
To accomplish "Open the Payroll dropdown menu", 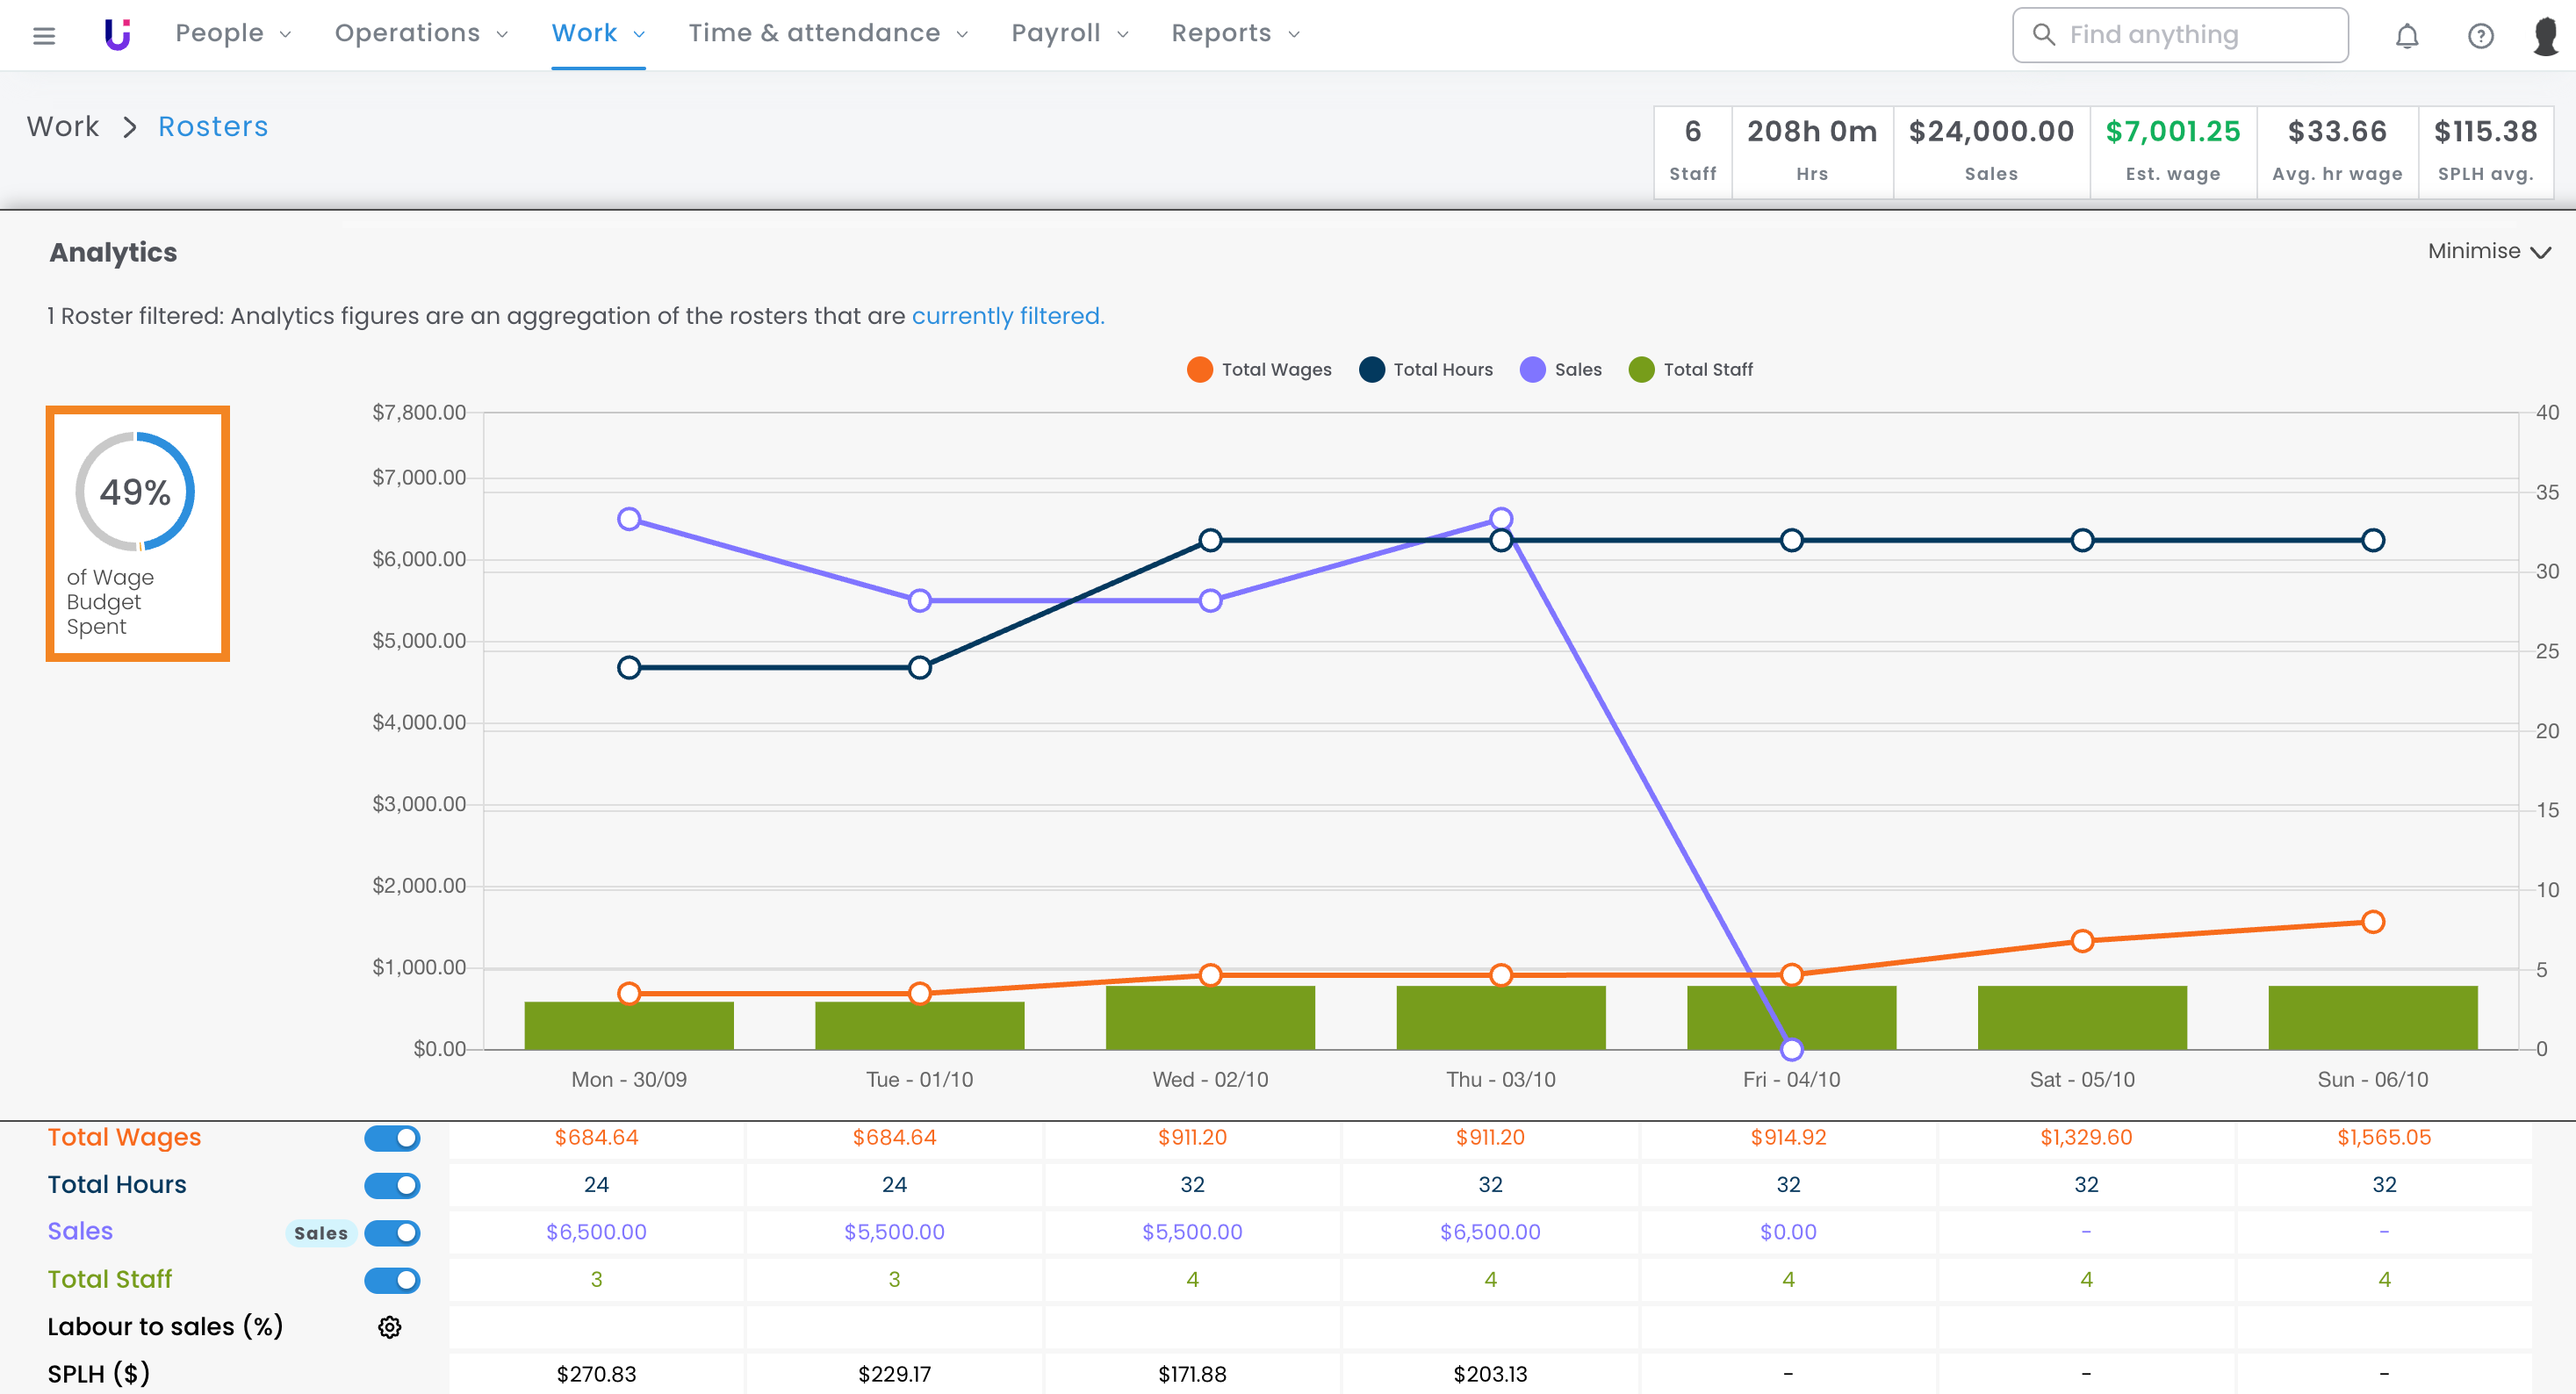I will click(x=1069, y=34).
